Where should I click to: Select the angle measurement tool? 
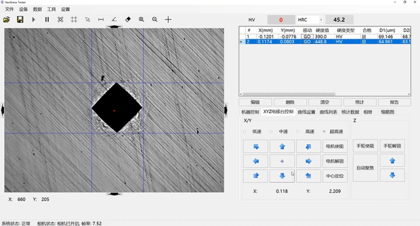coord(114,19)
